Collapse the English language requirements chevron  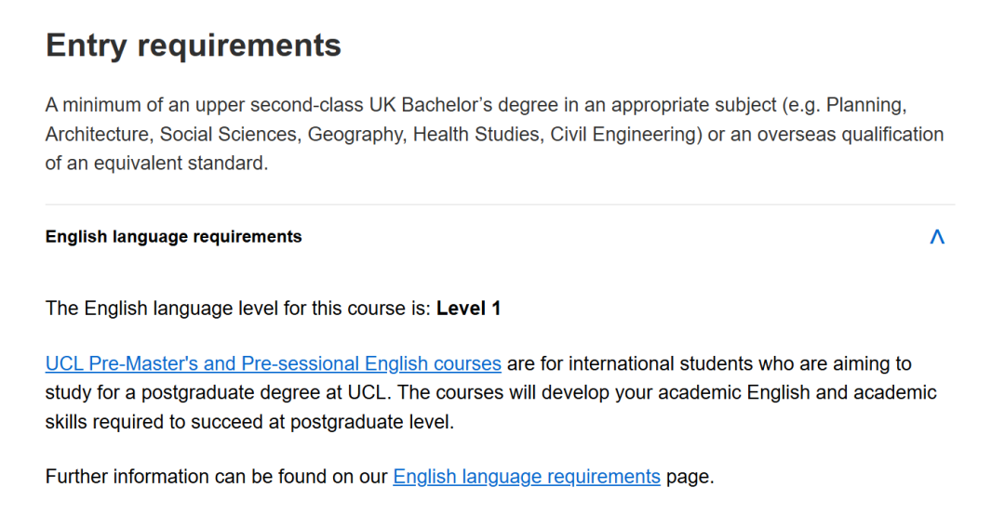936,237
